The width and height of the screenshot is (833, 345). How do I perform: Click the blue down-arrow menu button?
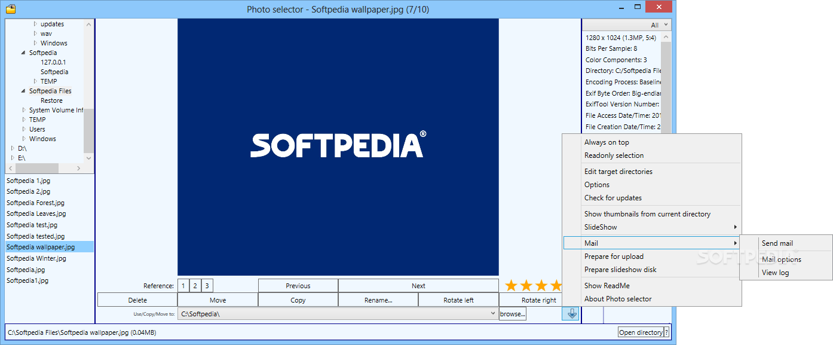(571, 314)
